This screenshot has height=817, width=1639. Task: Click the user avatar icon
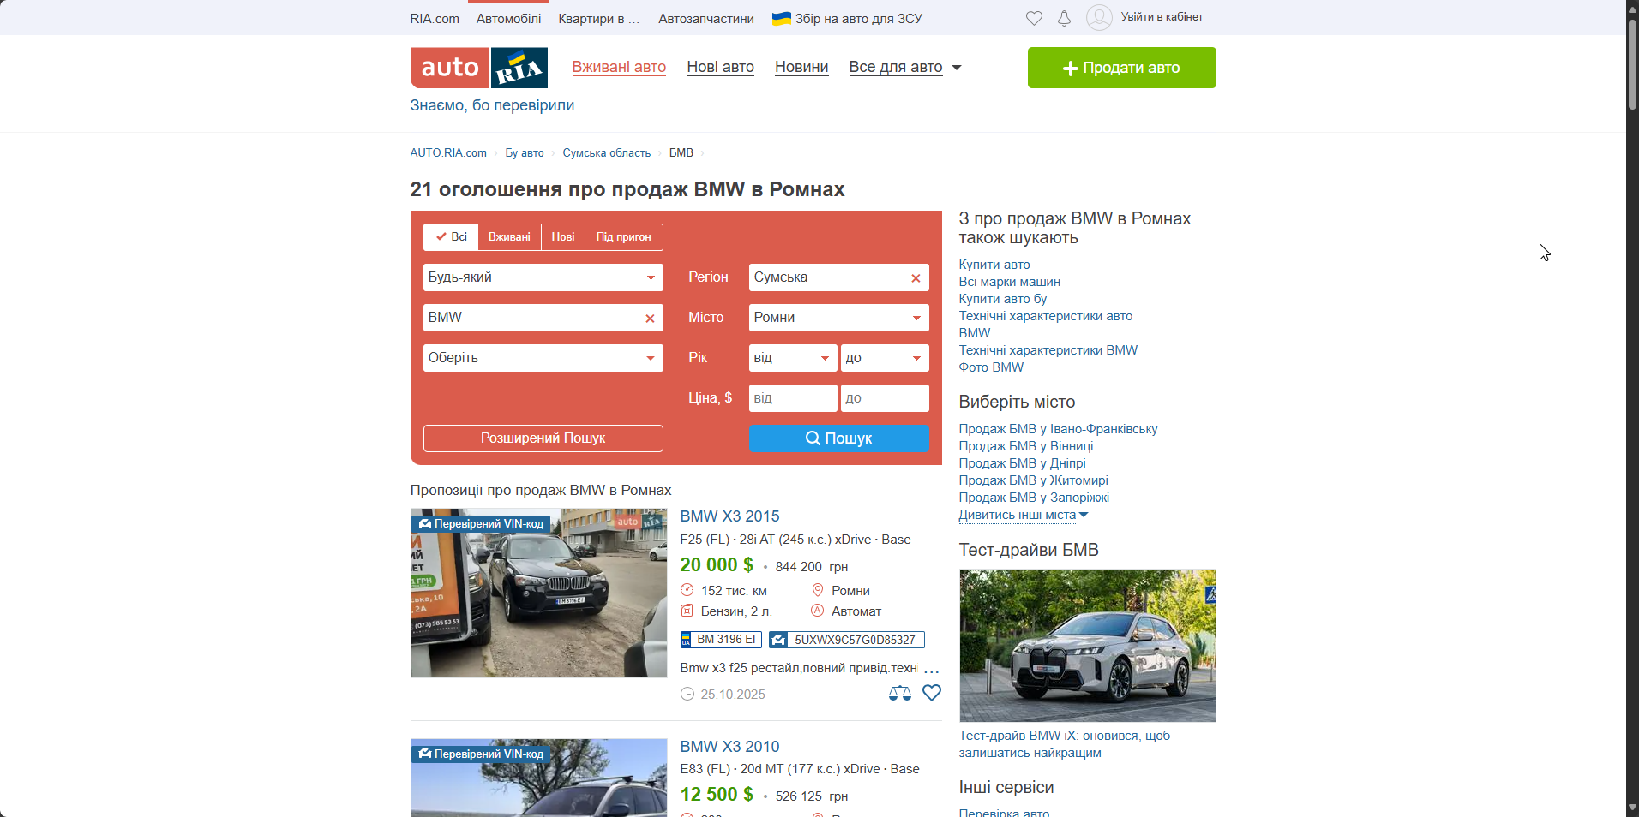pyautogui.click(x=1099, y=17)
